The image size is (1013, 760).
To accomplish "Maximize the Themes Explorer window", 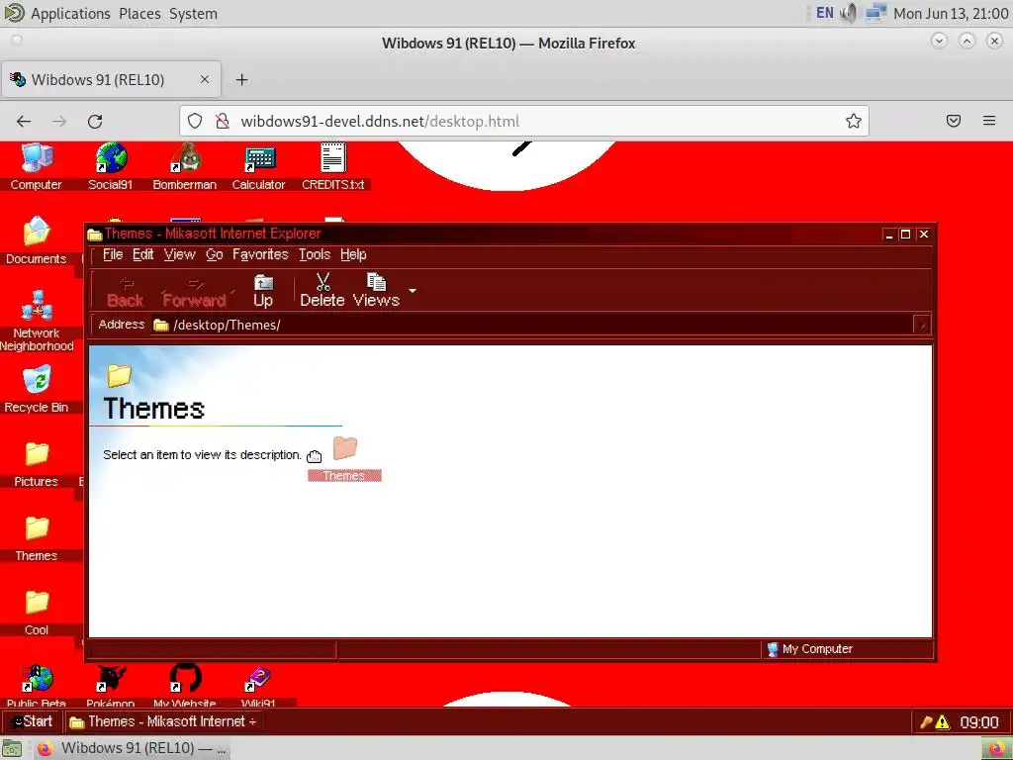I will click(906, 235).
